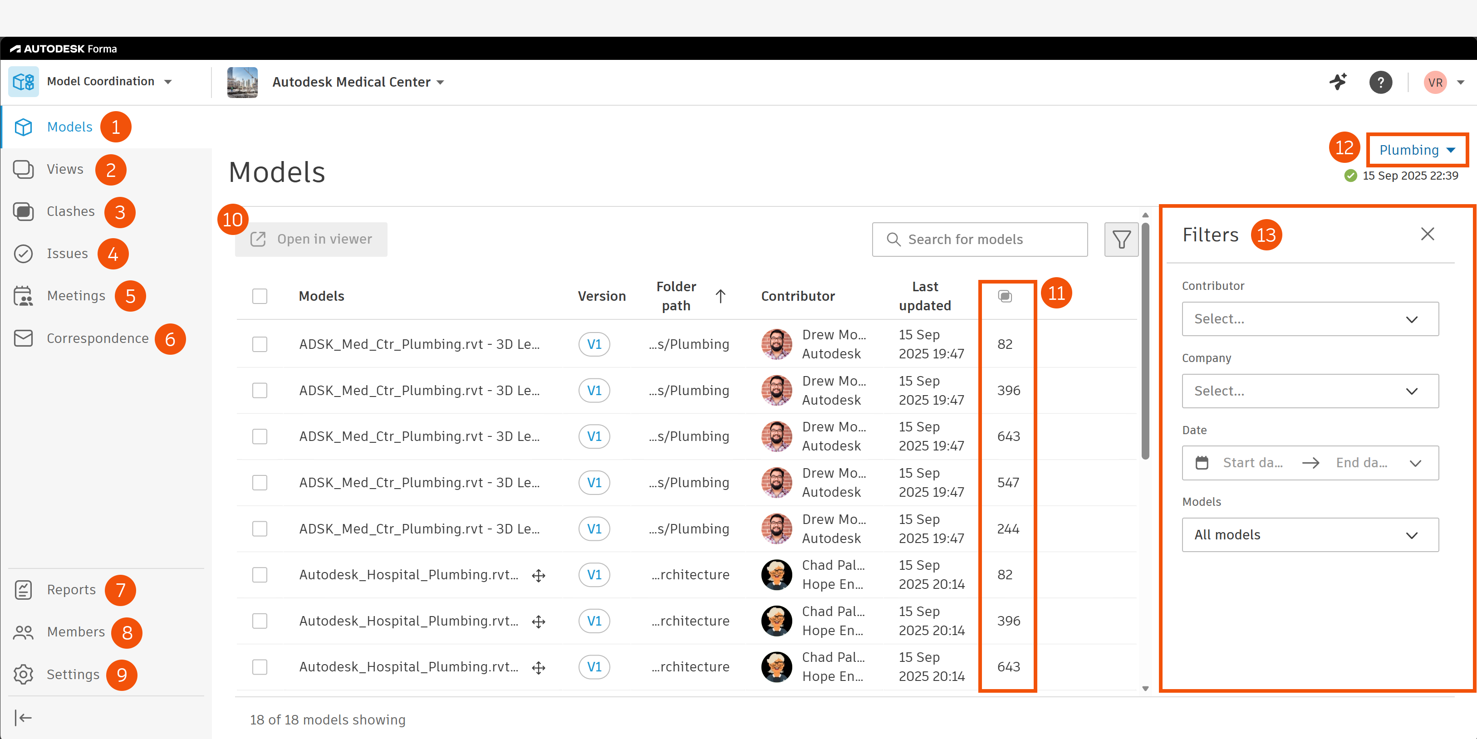
Task: Click the End date field
Action: 1361,463
